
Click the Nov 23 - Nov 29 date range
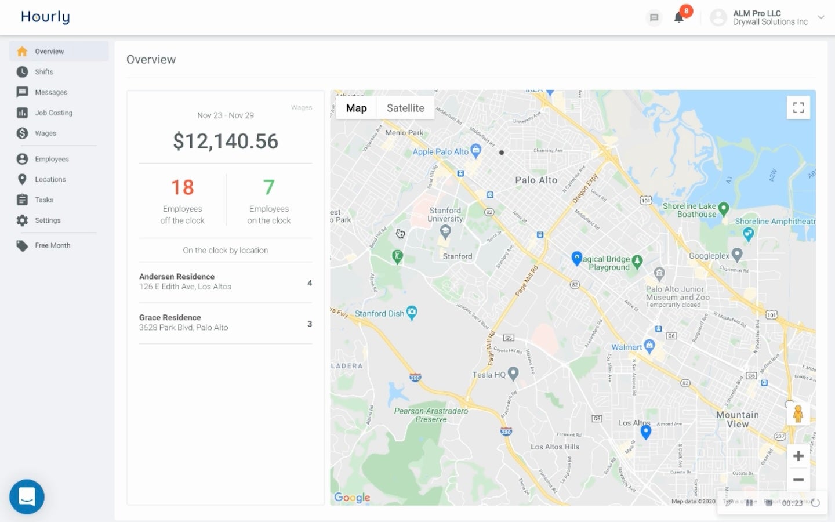point(226,115)
